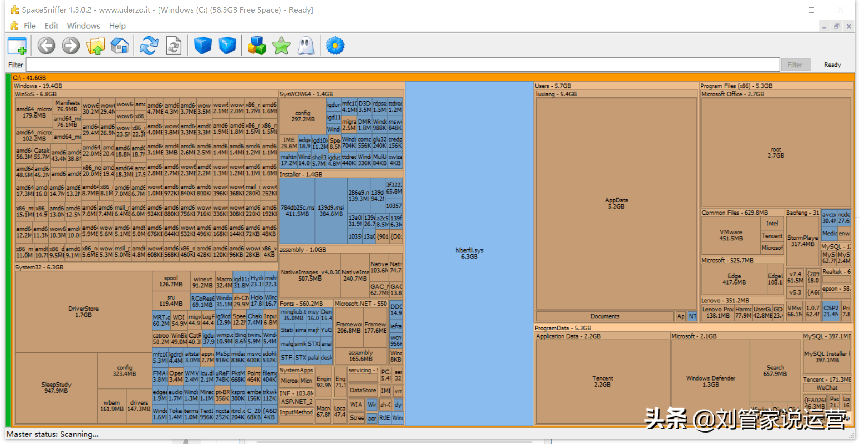Toggle the ghost free-space icon
This screenshot has width=860, height=444.
coord(306,46)
